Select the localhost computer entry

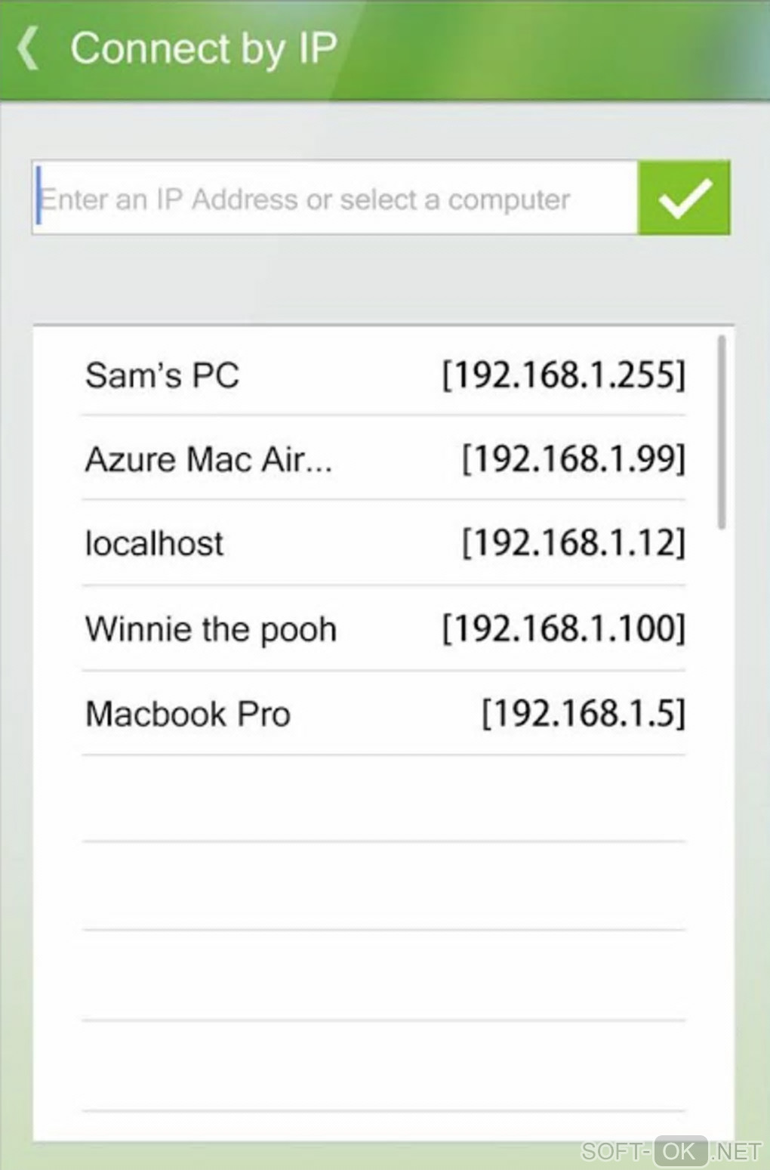[154, 544]
